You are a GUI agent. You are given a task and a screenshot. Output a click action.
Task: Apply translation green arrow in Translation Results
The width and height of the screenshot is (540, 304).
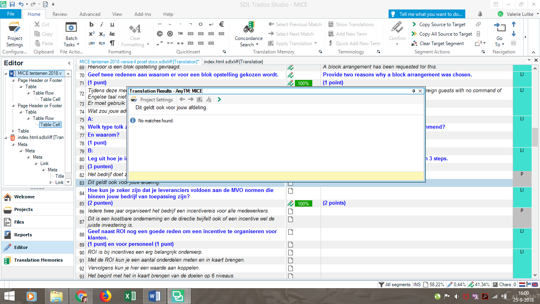point(219,100)
